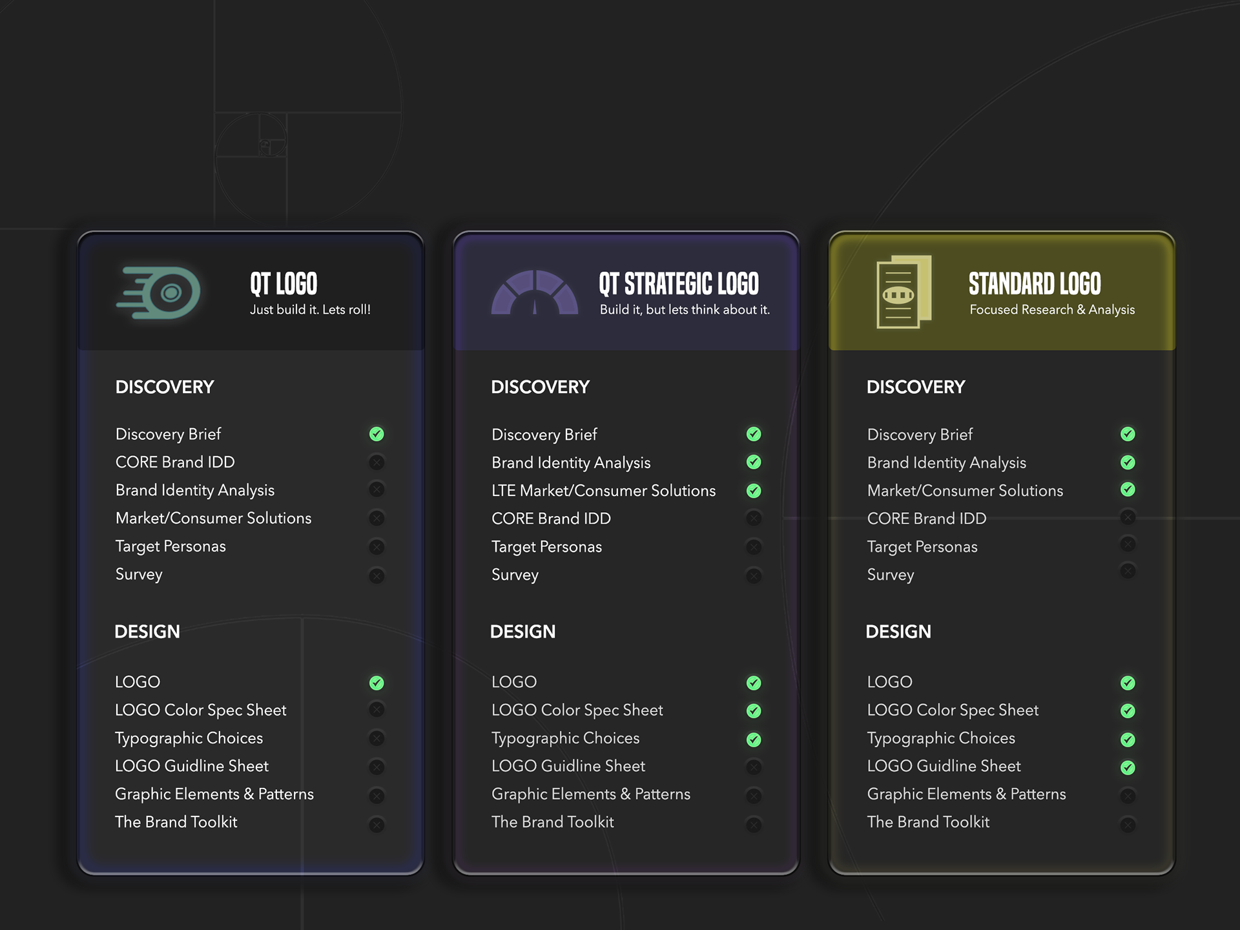Click STANDARD LOGO heading text

(1035, 284)
